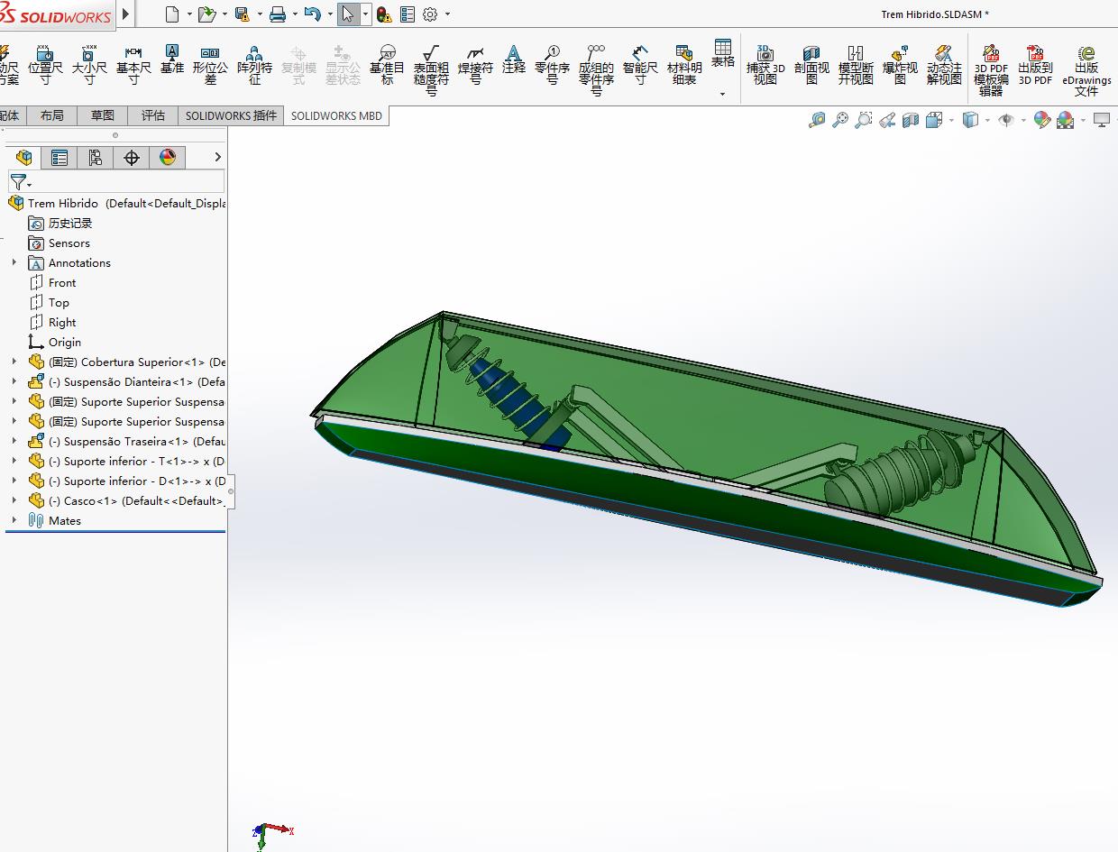Add a 表面粗糙度符号 surface finish symbol

[x=431, y=70]
